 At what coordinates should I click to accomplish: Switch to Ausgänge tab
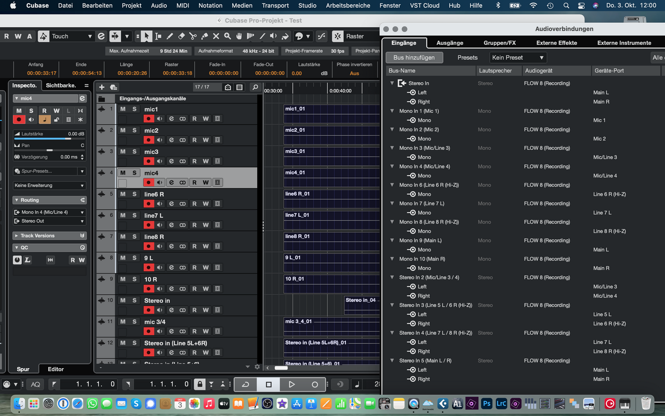tap(450, 43)
